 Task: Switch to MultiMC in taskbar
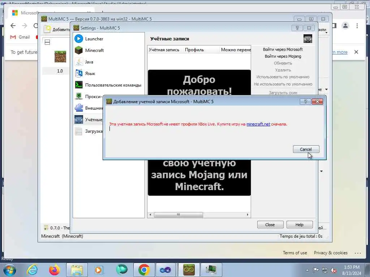[189, 270]
